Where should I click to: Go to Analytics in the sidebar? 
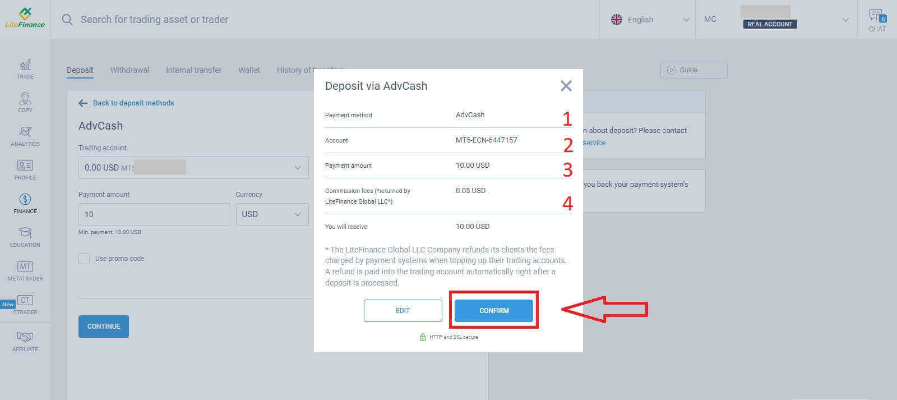click(25, 136)
